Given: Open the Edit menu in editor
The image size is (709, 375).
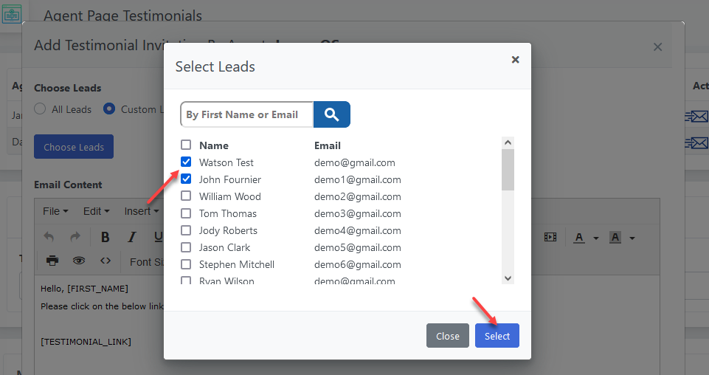Looking at the screenshot, I should [96, 211].
